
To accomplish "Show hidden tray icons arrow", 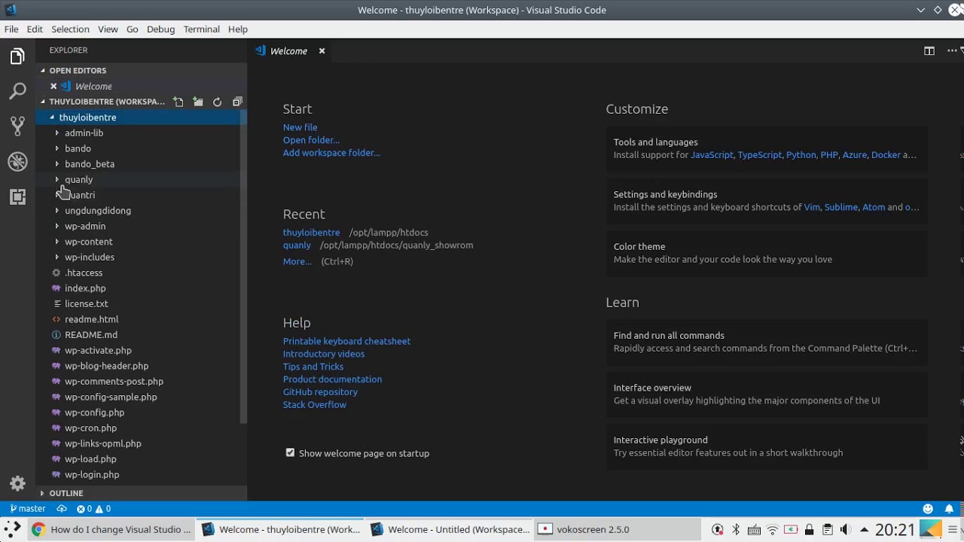I will click(x=864, y=529).
